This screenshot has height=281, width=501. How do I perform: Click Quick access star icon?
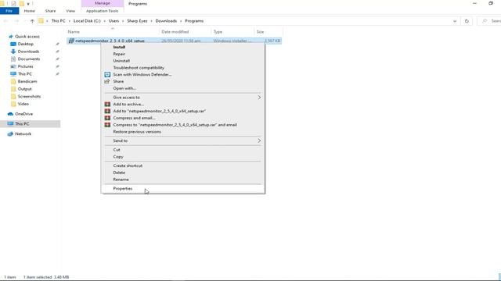pyautogui.click(x=10, y=37)
